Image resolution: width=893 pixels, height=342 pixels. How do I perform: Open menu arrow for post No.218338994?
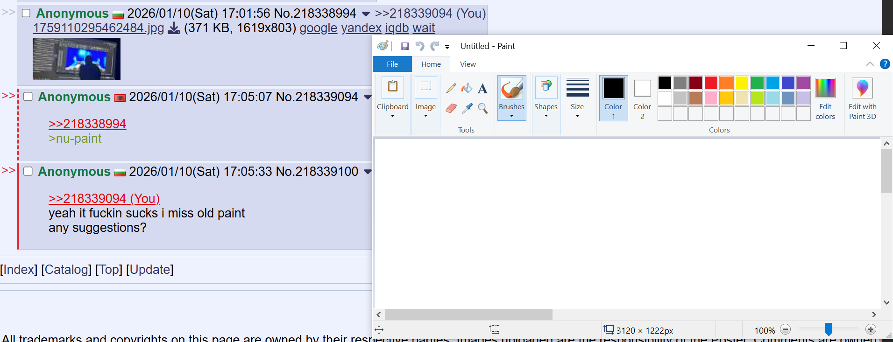[366, 14]
